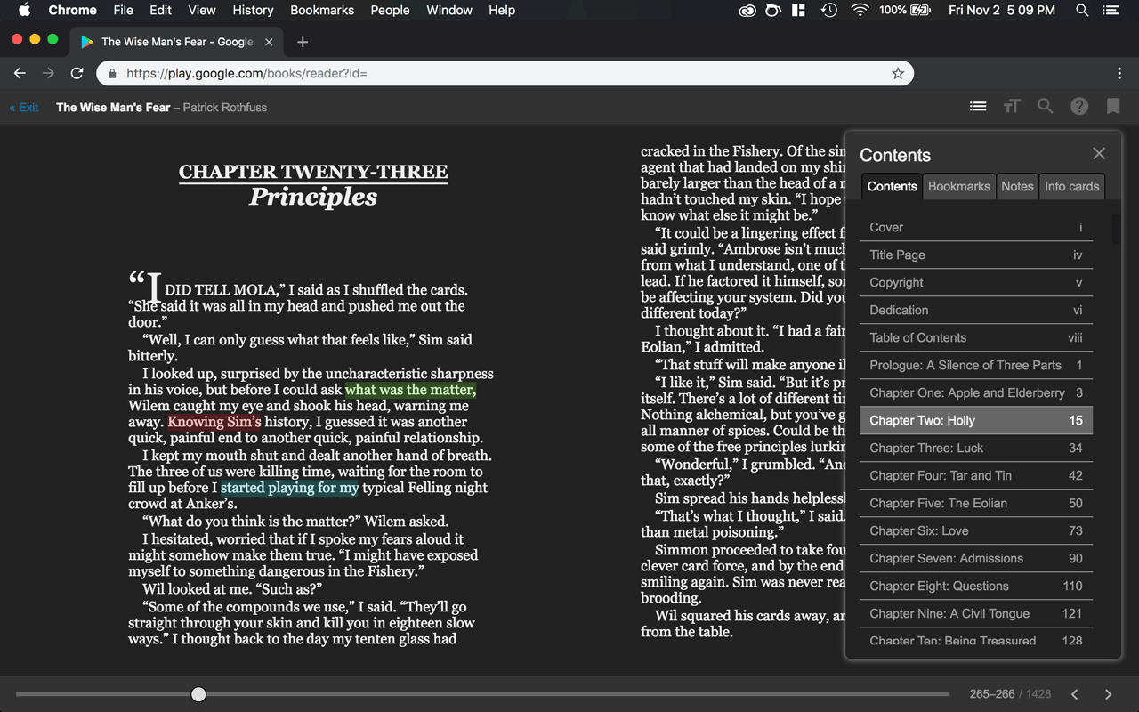Go to the previous page arrow
This screenshot has height=712, width=1139.
[x=1075, y=694]
